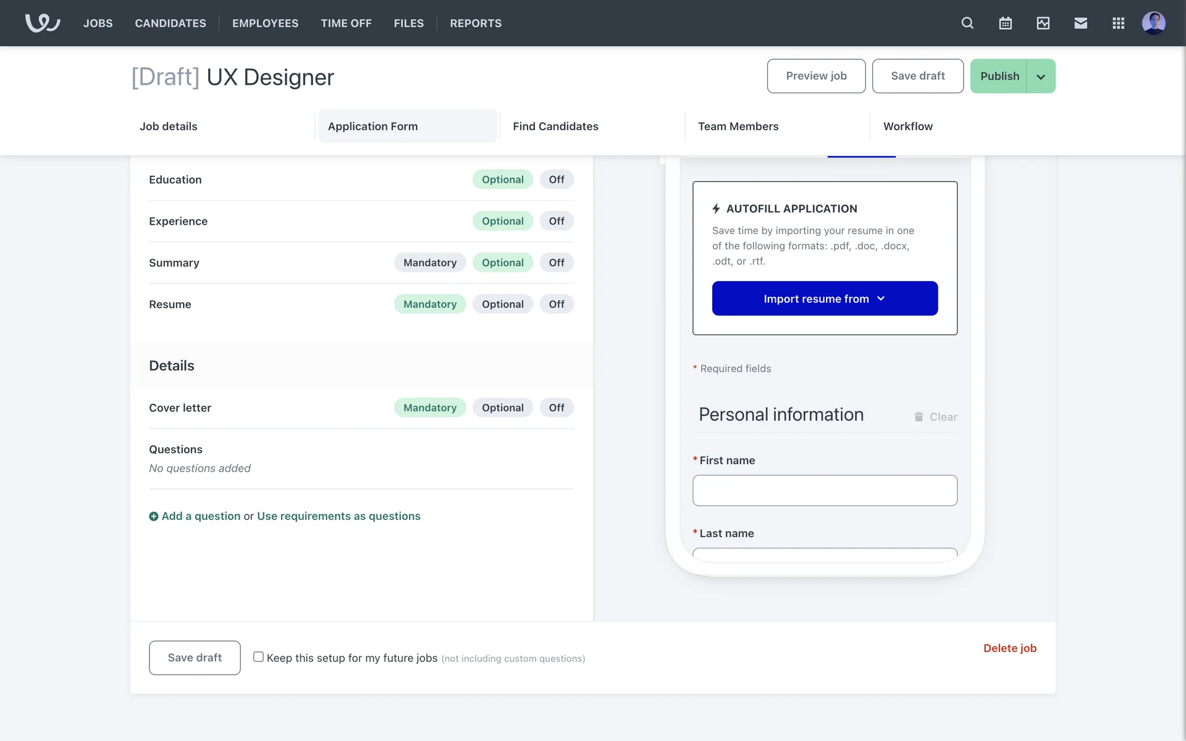The image size is (1186, 741).
Task: Open the calendar icon in header
Action: pos(1005,23)
